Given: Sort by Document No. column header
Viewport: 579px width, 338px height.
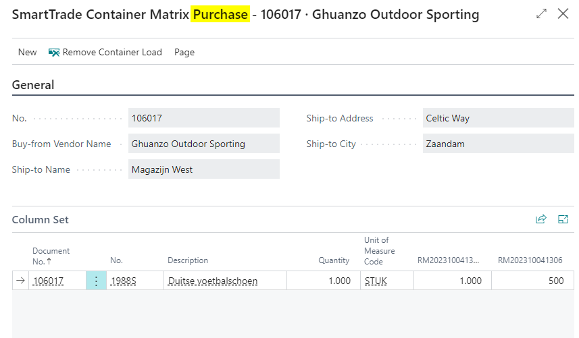Looking at the screenshot, I should point(51,256).
